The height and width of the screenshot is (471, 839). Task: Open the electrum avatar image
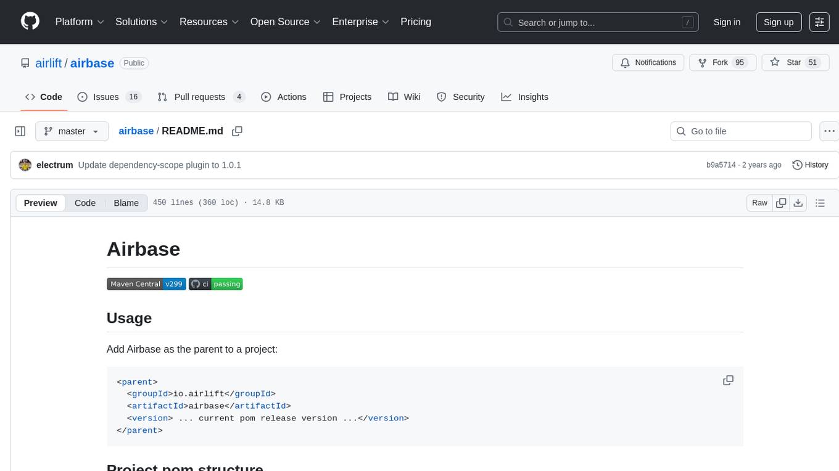[x=25, y=165]
